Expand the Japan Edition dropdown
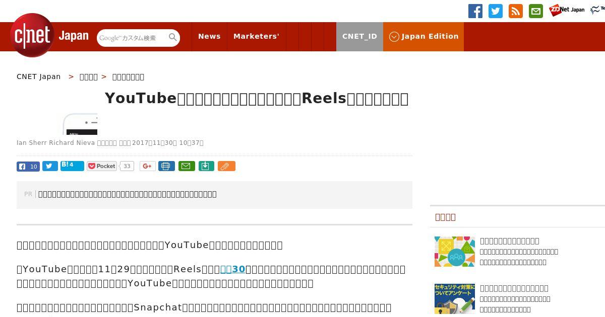This screenshot has height=317, width=605. pyautogui.click(x=423, y=36)
